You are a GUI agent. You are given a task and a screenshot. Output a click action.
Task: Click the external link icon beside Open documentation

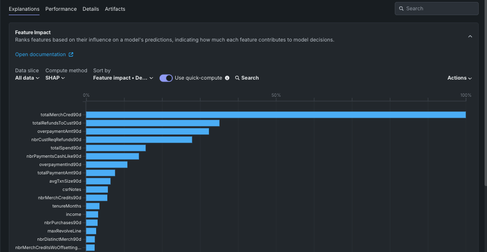tap(71, 55)
